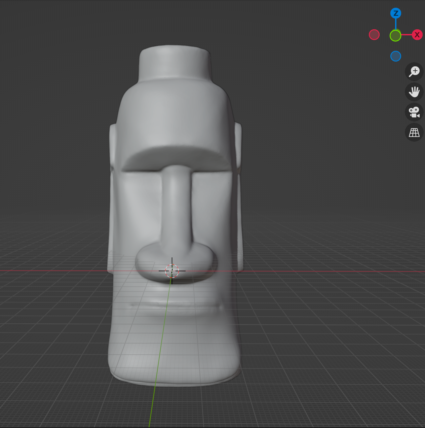425x428 pixels.
Task: Click the negative X axis gizmo circle
Action: tap(374, 35)
